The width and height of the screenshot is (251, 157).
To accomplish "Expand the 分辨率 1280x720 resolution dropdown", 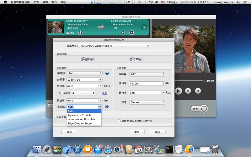I will 100,80.
